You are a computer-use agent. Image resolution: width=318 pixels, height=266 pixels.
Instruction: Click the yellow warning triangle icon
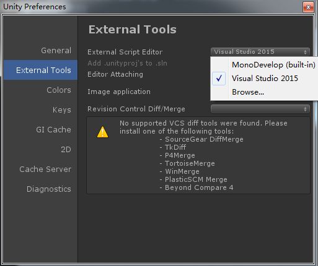tap(103, 132)
